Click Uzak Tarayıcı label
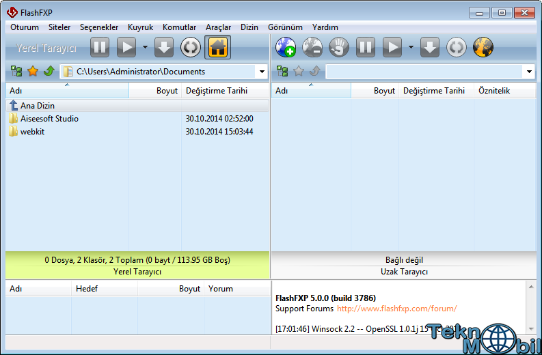 pos(404,272)
